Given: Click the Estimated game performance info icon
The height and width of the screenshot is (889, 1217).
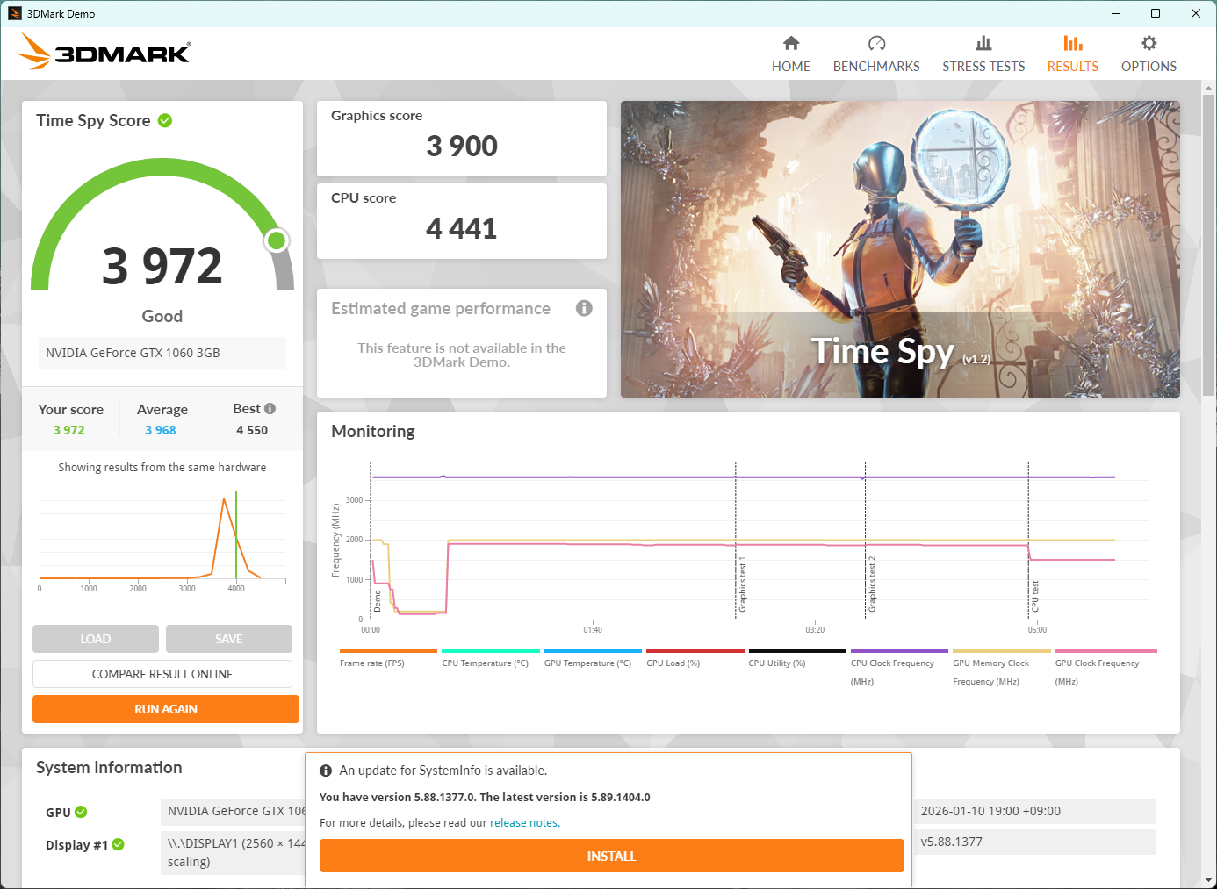Looking at the screenshot, I should (584, 308).
